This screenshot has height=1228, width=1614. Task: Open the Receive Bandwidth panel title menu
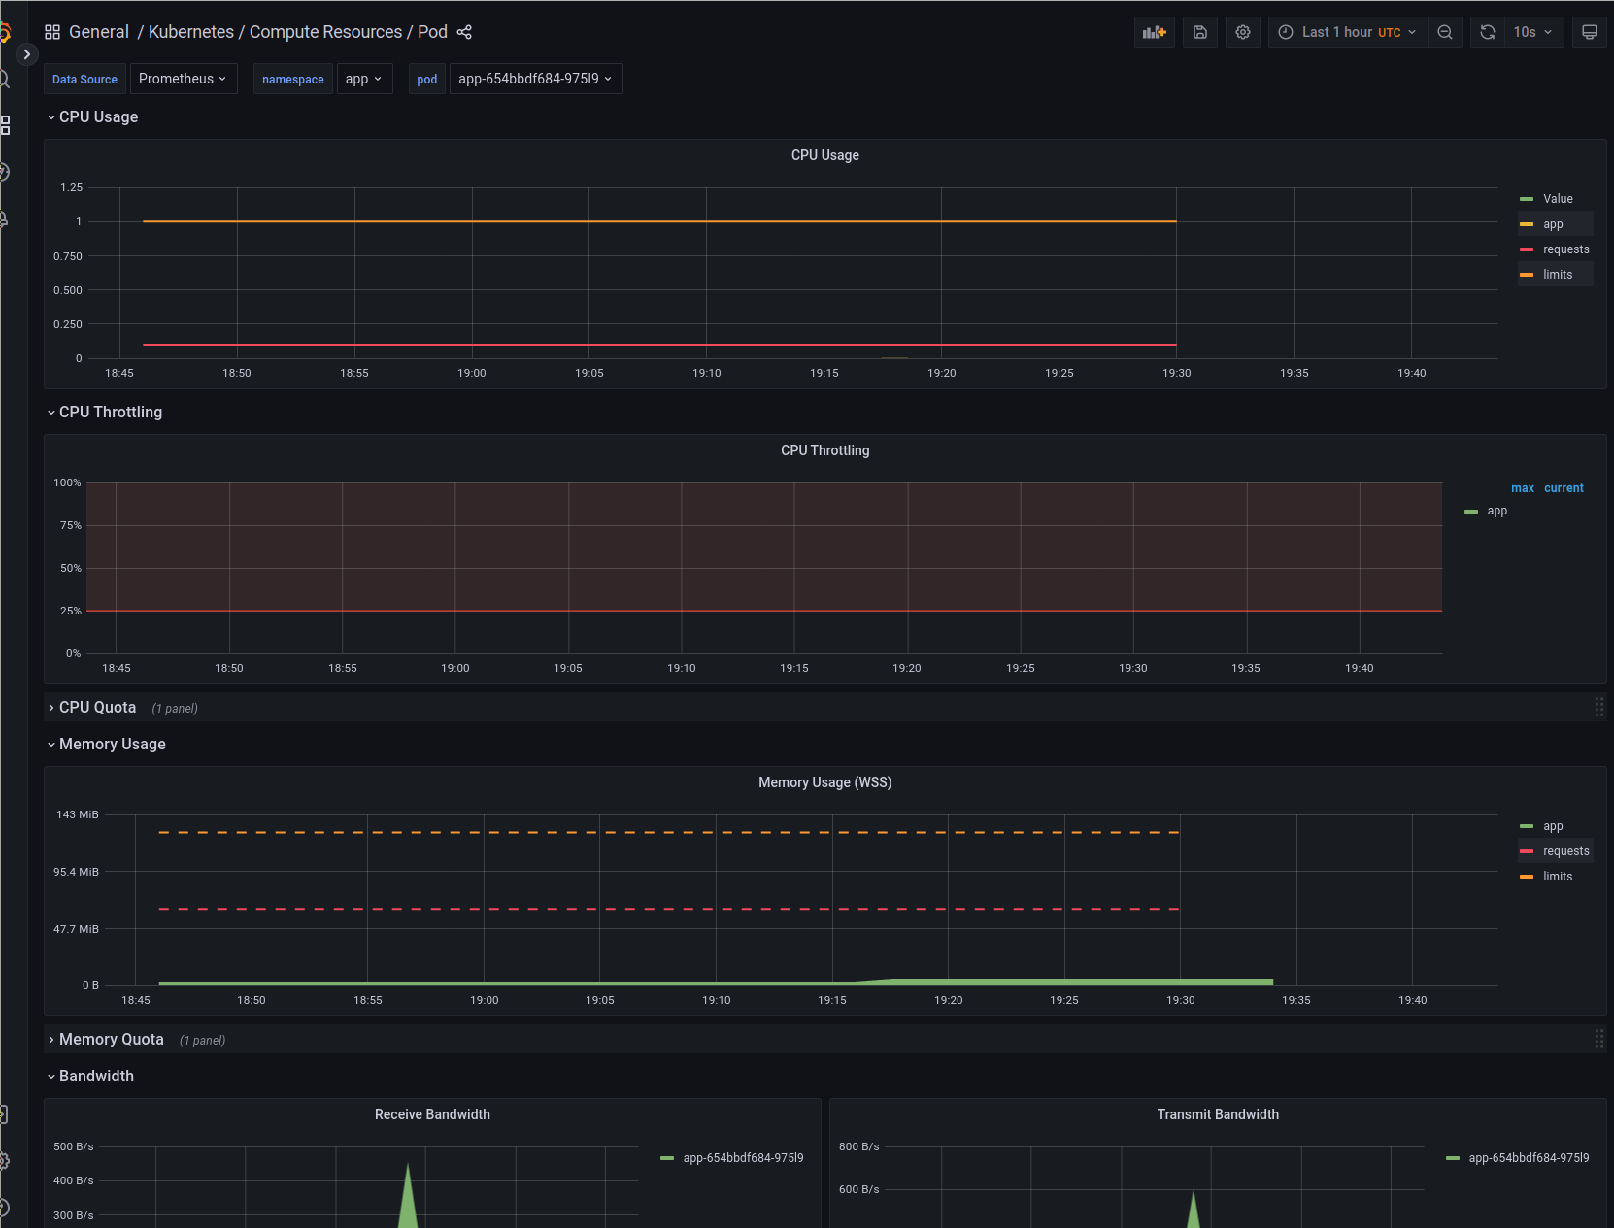[432, 1114]
